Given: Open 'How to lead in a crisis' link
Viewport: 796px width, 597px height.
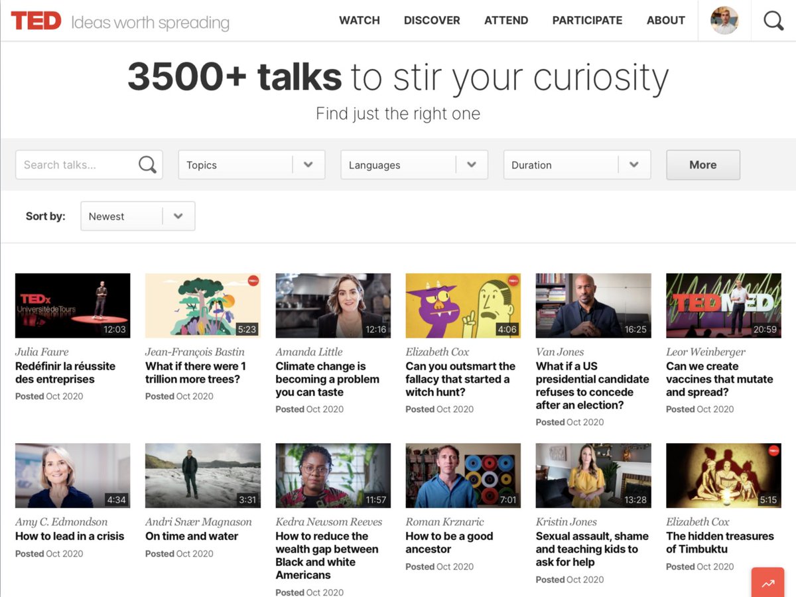Looking at the screenshot, I should (x=70, y=536).
